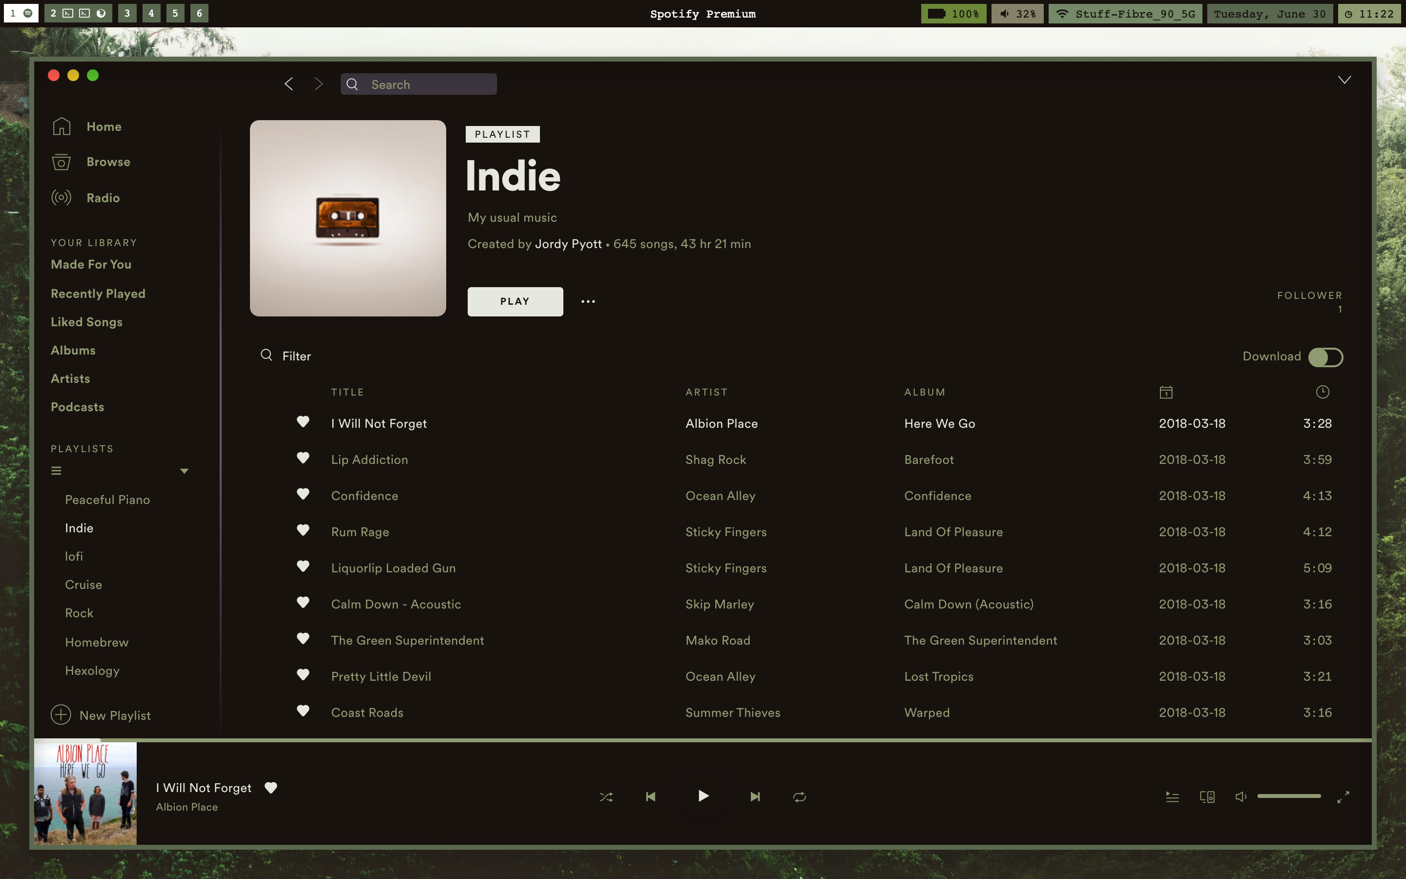The image size is (1406, 879).
Task: Go back with the left arrow
Action: point(289,84)
